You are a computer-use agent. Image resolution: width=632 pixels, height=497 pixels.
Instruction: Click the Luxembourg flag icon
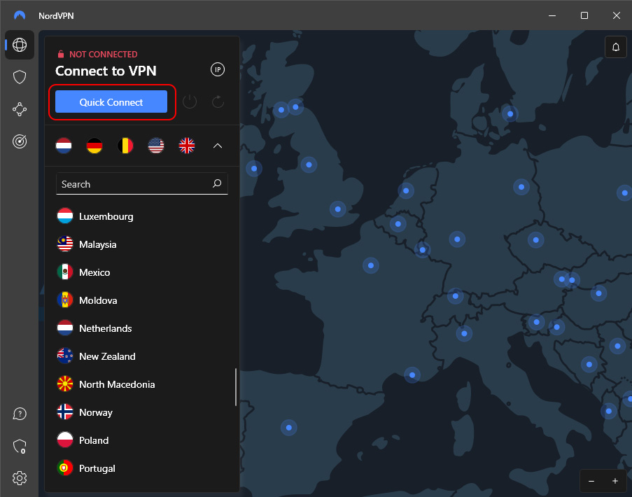tap(65, 216)
